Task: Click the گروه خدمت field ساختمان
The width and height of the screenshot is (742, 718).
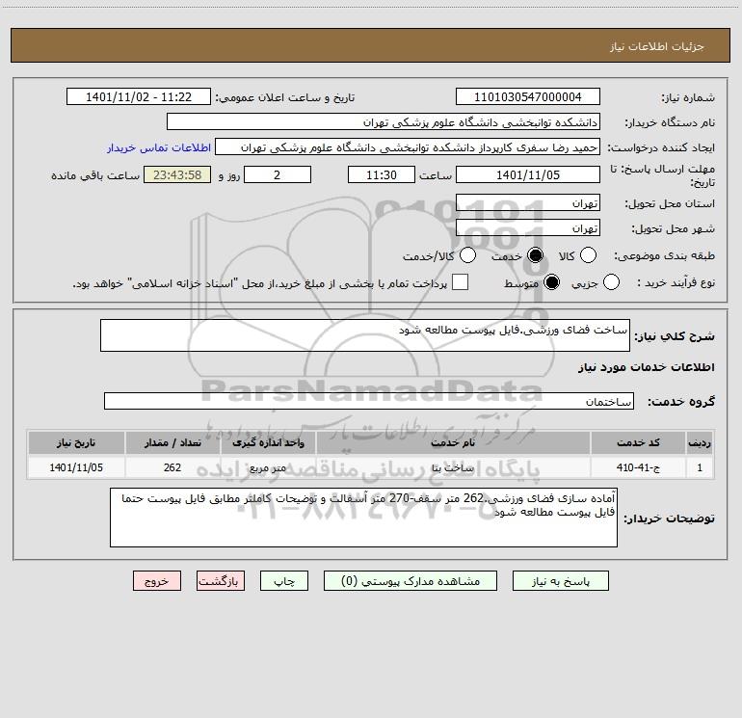Action: tap(369, 401)
